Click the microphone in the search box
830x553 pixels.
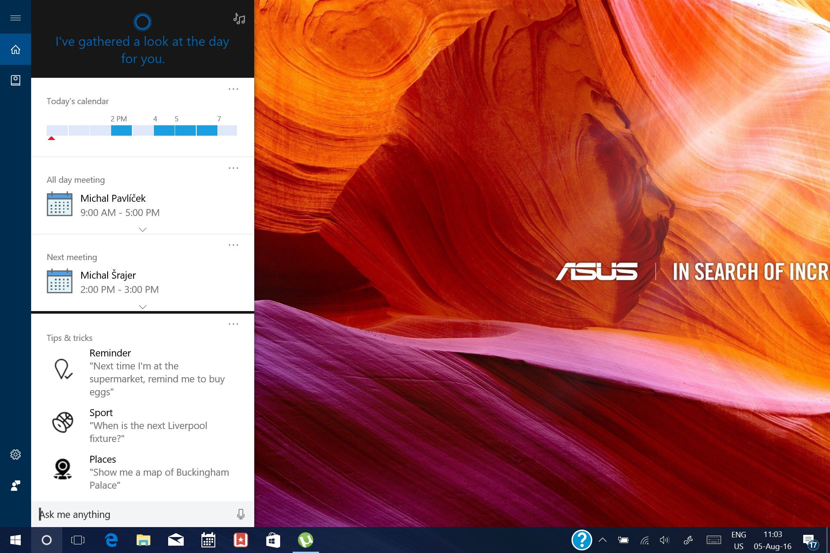coord(241,514)
